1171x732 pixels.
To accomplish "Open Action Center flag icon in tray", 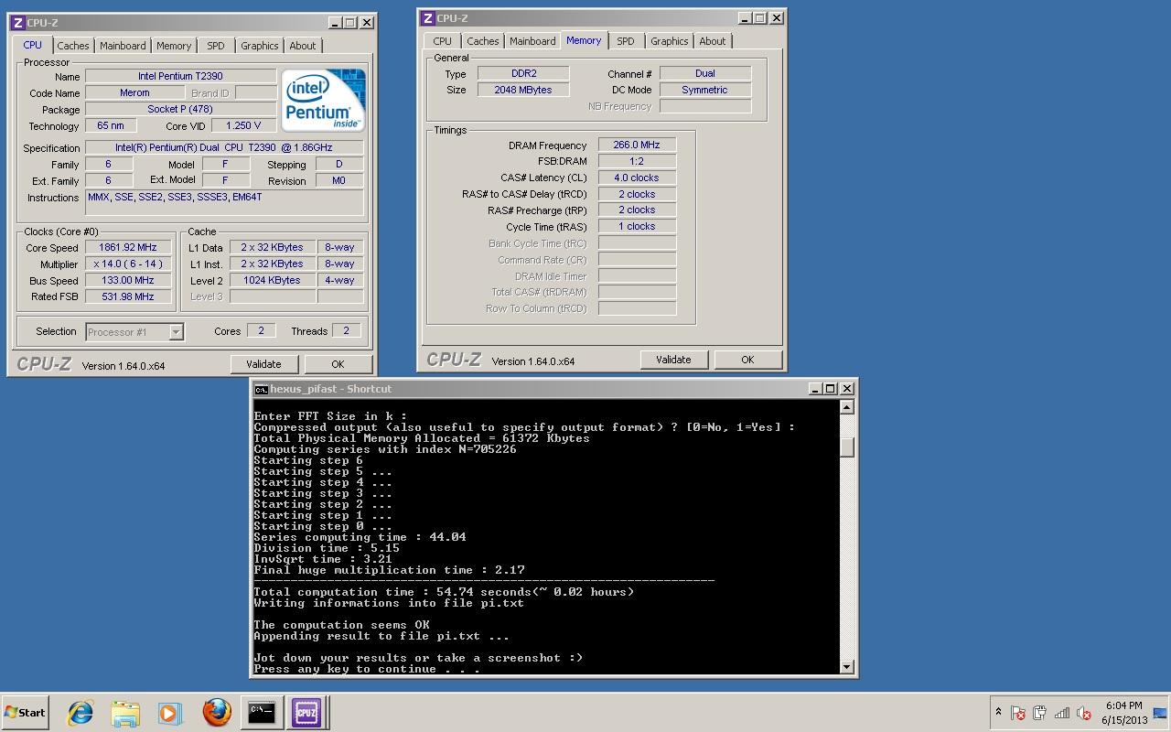I will [x=1018, y=713].
